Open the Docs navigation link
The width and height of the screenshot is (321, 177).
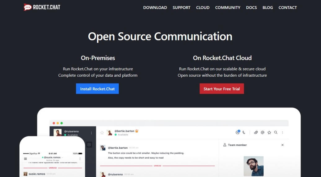pos(251,7)
